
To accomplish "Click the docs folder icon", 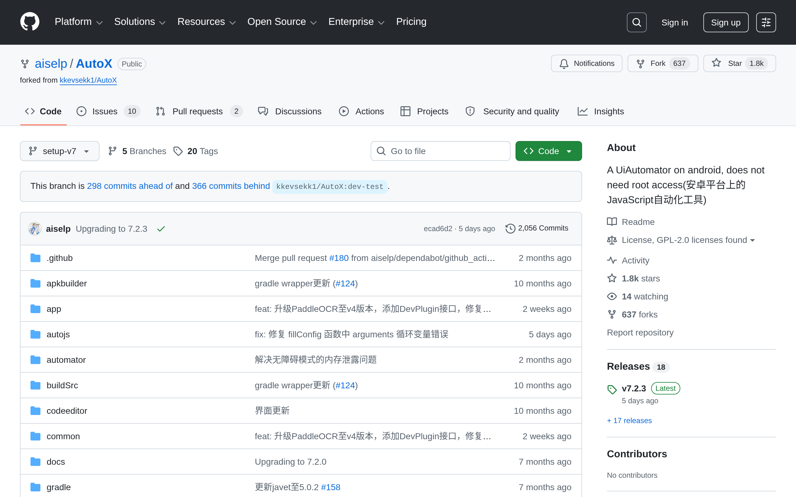I will coord(35,462).
